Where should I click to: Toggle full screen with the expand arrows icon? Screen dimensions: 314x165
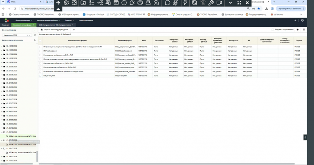click(x=239, y=3)
